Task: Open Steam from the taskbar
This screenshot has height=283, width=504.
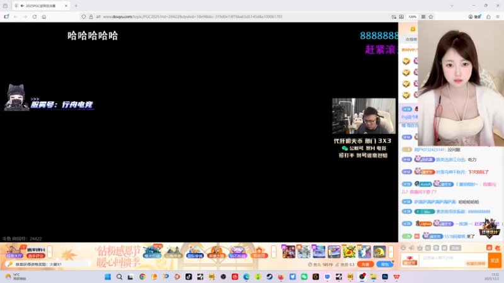Action: point(270,277)
